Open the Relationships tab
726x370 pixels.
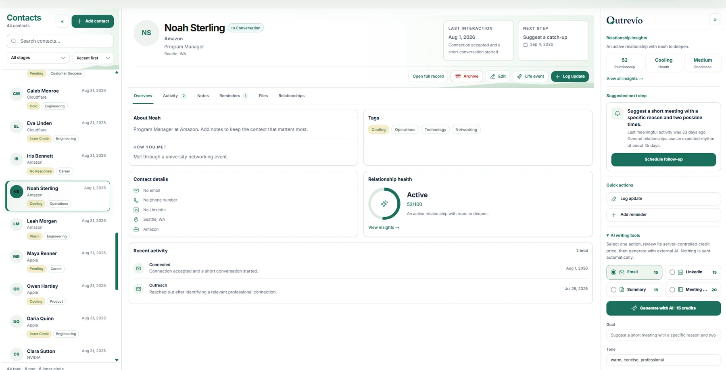292,96
